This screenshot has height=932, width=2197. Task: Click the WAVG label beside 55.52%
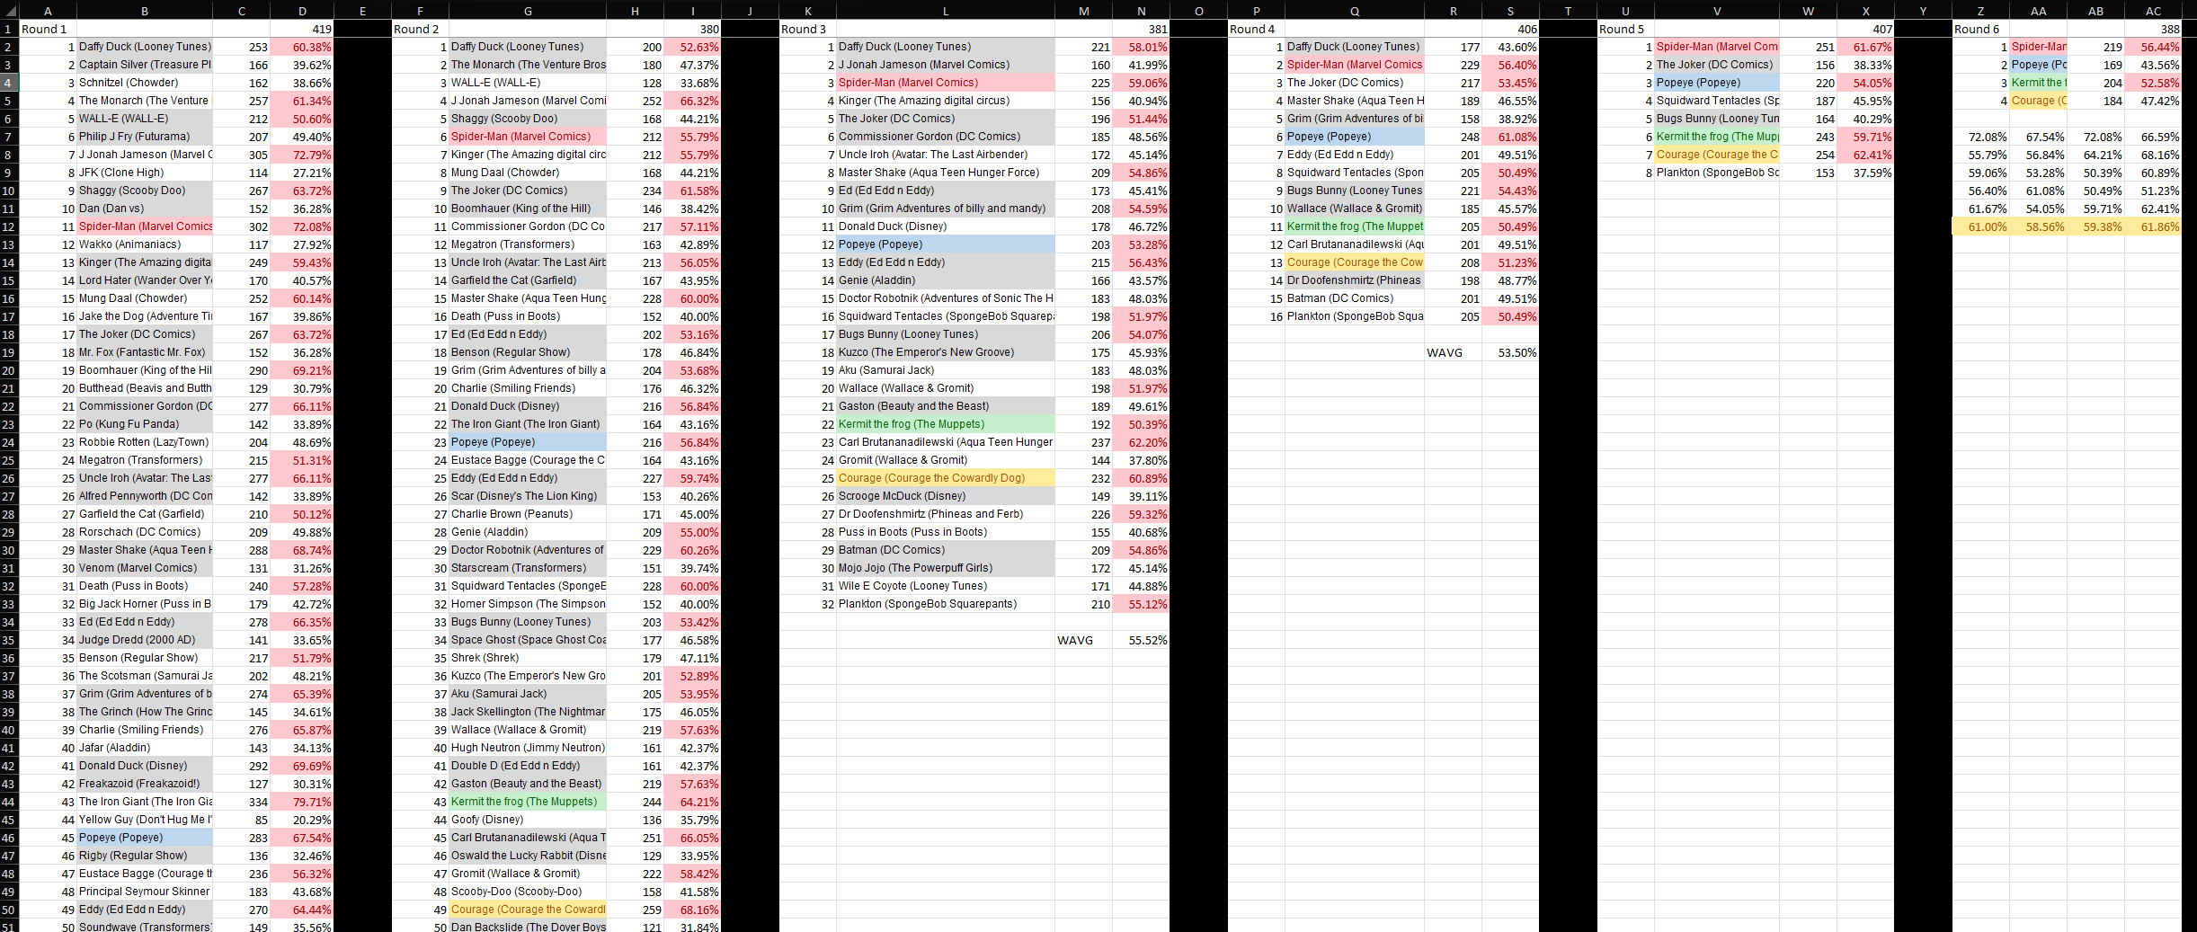[x=1084, y=640]
